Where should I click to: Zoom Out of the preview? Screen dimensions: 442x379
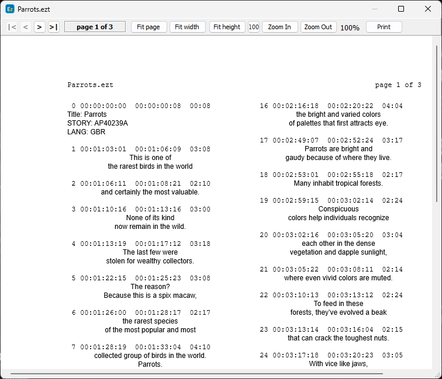click(x=318, y=27)
